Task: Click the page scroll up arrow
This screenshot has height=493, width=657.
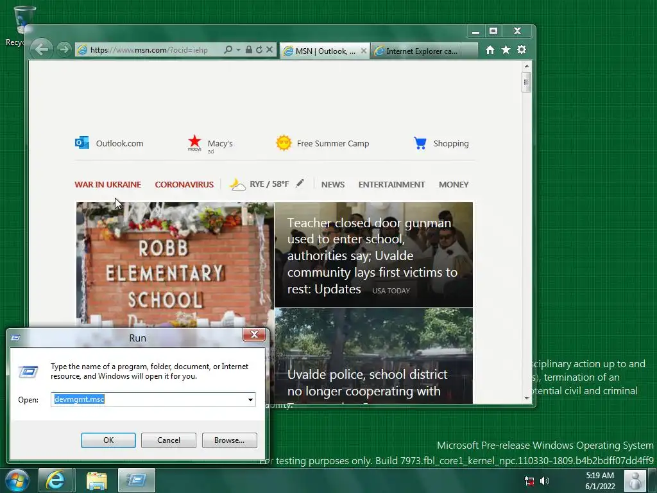Action: point(527,66)
